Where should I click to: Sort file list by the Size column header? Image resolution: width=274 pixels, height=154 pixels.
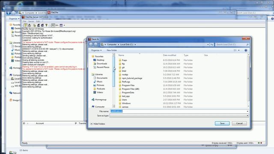click(206, 55)
